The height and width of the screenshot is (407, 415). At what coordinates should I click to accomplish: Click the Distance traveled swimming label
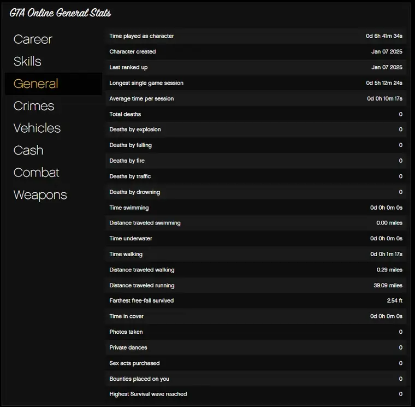click(x=145, y=223)
